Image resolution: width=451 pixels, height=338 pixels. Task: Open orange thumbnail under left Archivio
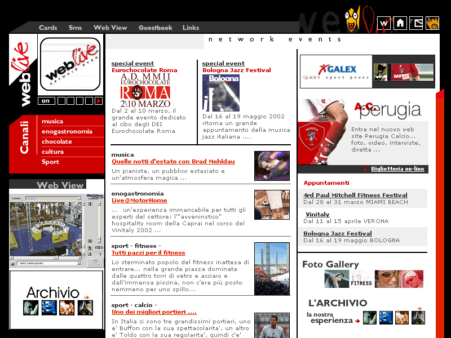pos(67,308)
